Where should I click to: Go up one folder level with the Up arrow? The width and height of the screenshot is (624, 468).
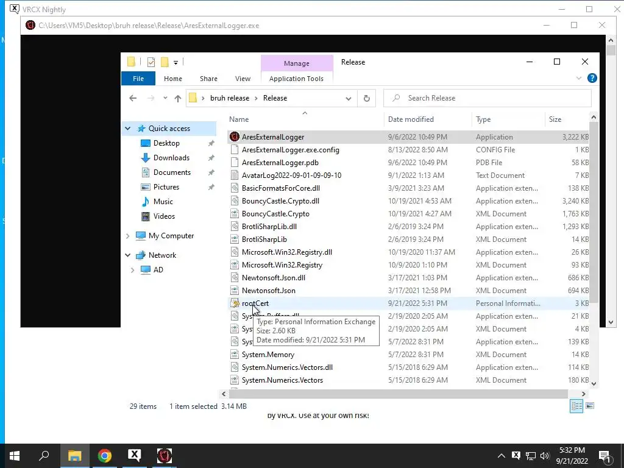(x=177, y=98)
